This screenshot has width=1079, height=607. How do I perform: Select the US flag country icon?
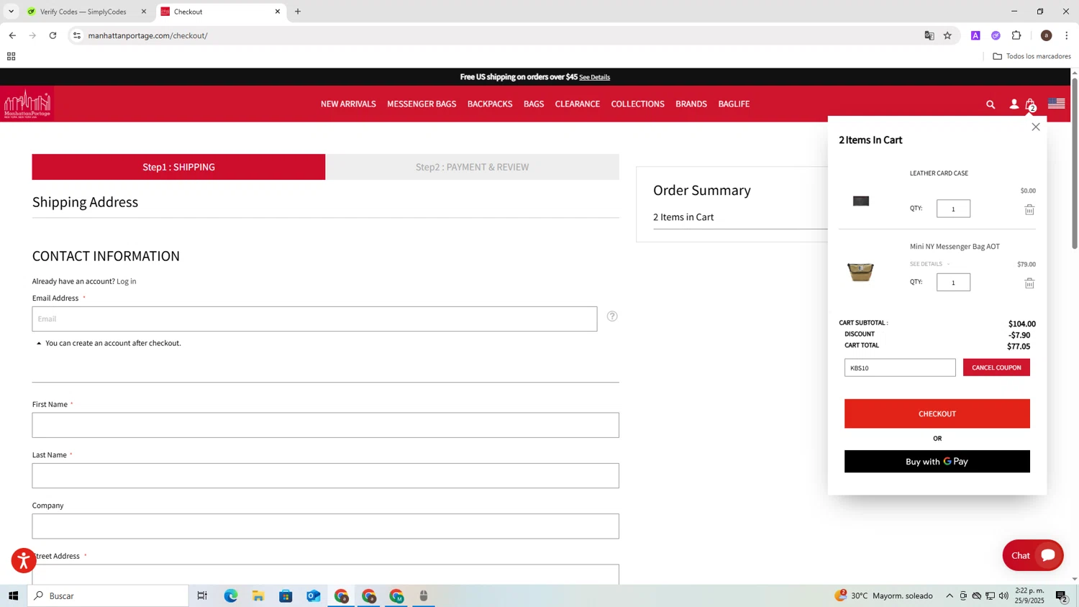[x=1056, y=104]
